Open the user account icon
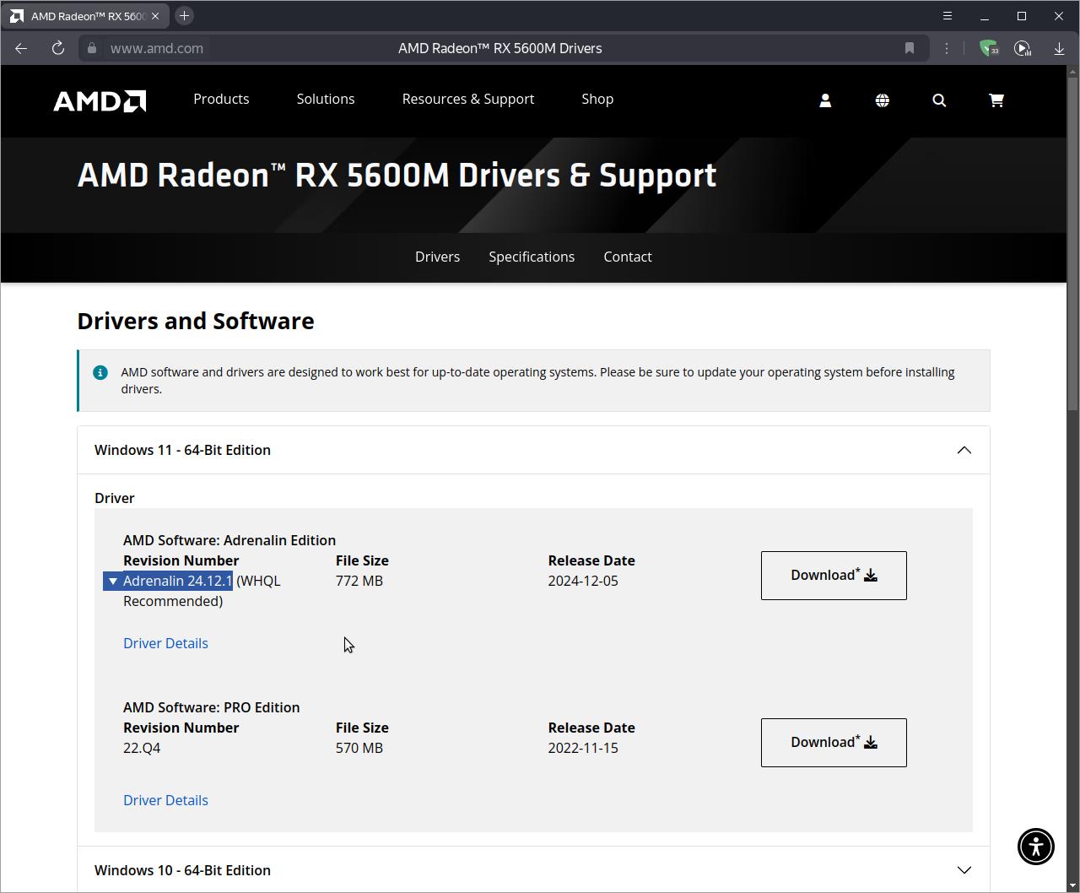Image resolution: width=1080 pixels, height=893 pixels. pos(825,100)
